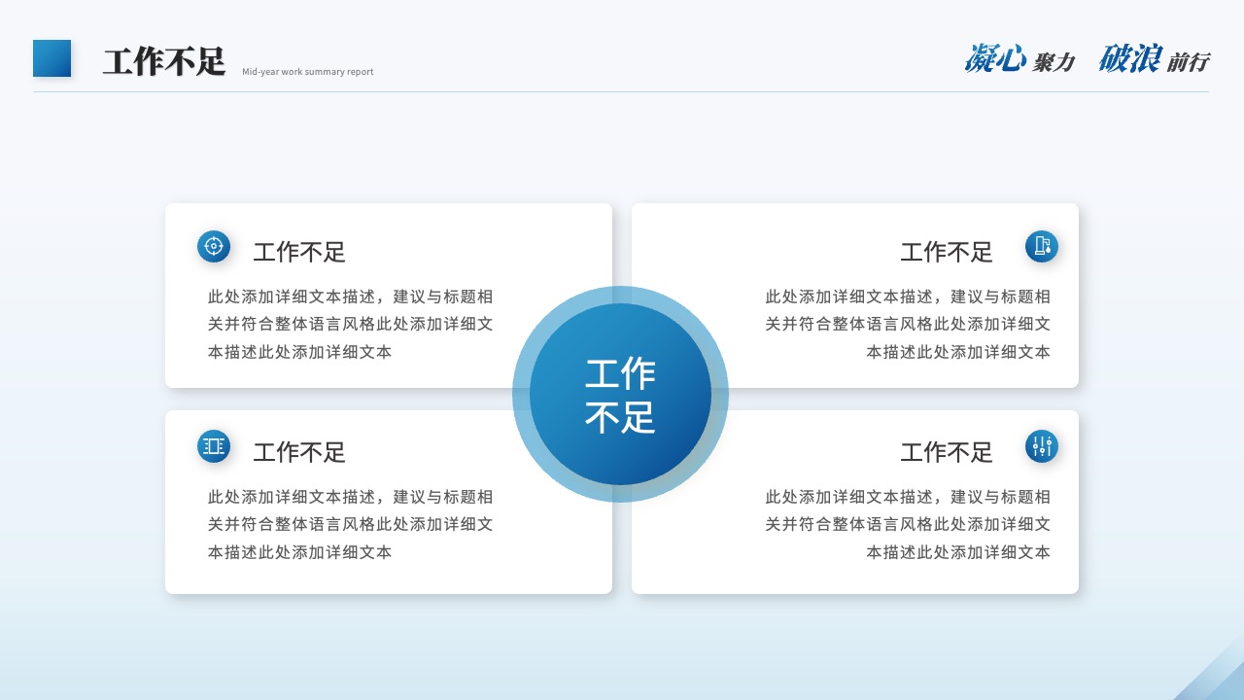Select subtitle "Mid-year work summary report"
Viewport: 1244px width, 700px height.
[x=308, y=72]
